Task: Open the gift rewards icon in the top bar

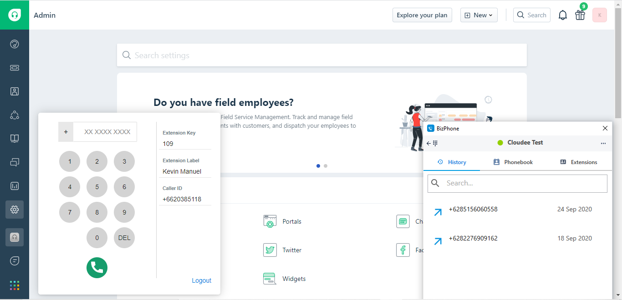Action: pyautogui.click(x=580, y=15)
